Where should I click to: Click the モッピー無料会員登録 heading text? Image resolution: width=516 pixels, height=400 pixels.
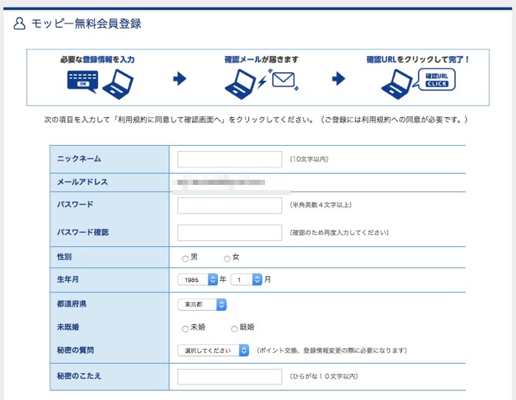coord(86,24)
